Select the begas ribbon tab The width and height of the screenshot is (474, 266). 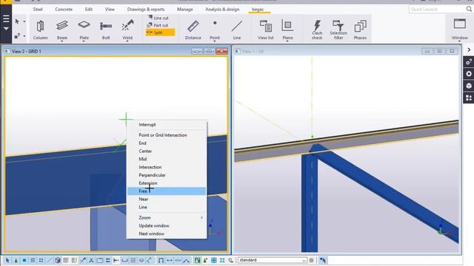(258, 10)
